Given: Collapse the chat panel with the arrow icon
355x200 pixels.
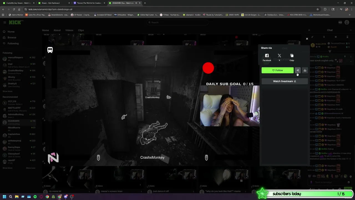Looking at the screenshot, I should coord(309,30).
